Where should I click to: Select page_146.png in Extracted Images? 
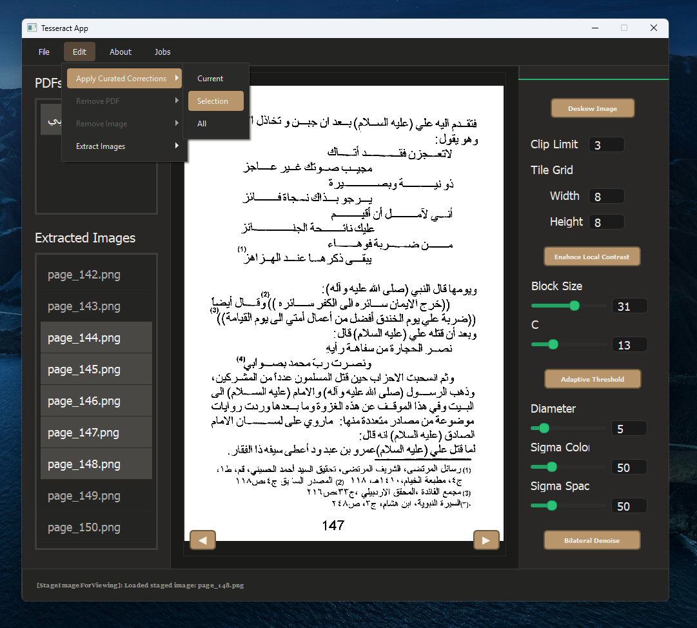coord(96,401)
